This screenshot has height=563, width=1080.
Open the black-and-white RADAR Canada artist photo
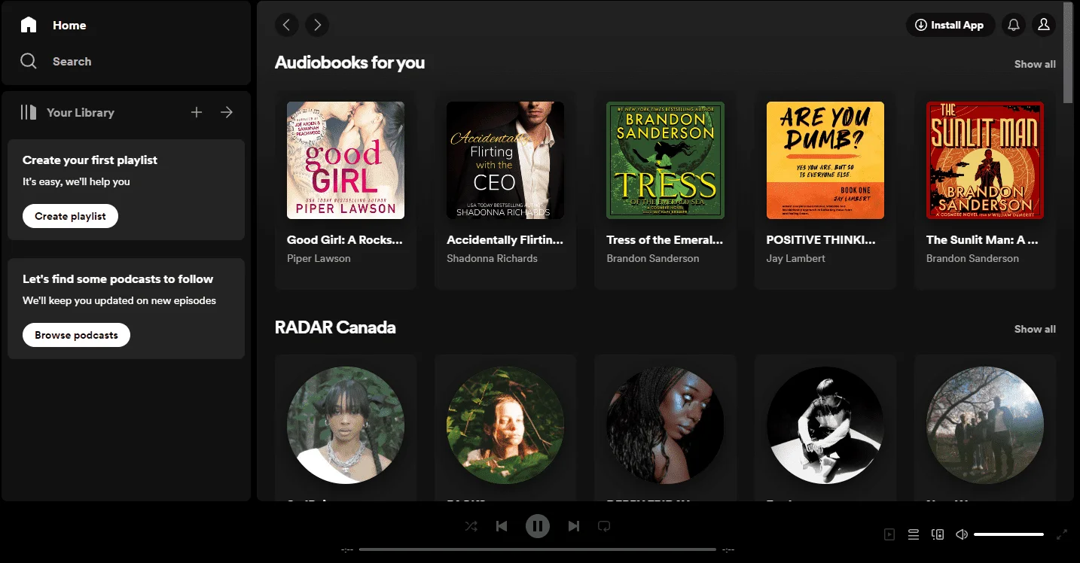(x=825, y=425)
